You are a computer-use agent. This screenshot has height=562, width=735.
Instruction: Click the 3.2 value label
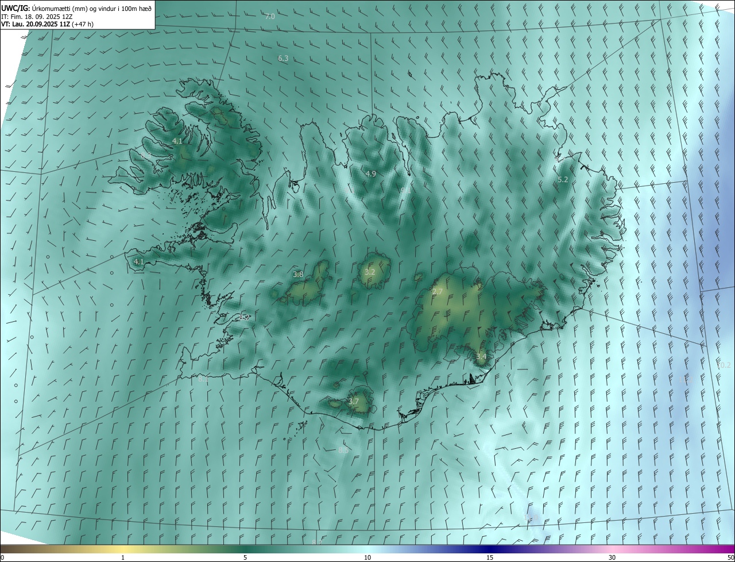pos(370,272)
